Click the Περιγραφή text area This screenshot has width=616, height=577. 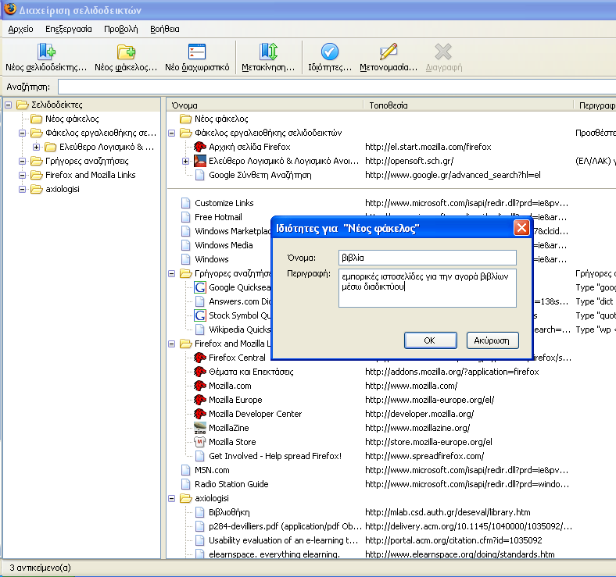428,288
